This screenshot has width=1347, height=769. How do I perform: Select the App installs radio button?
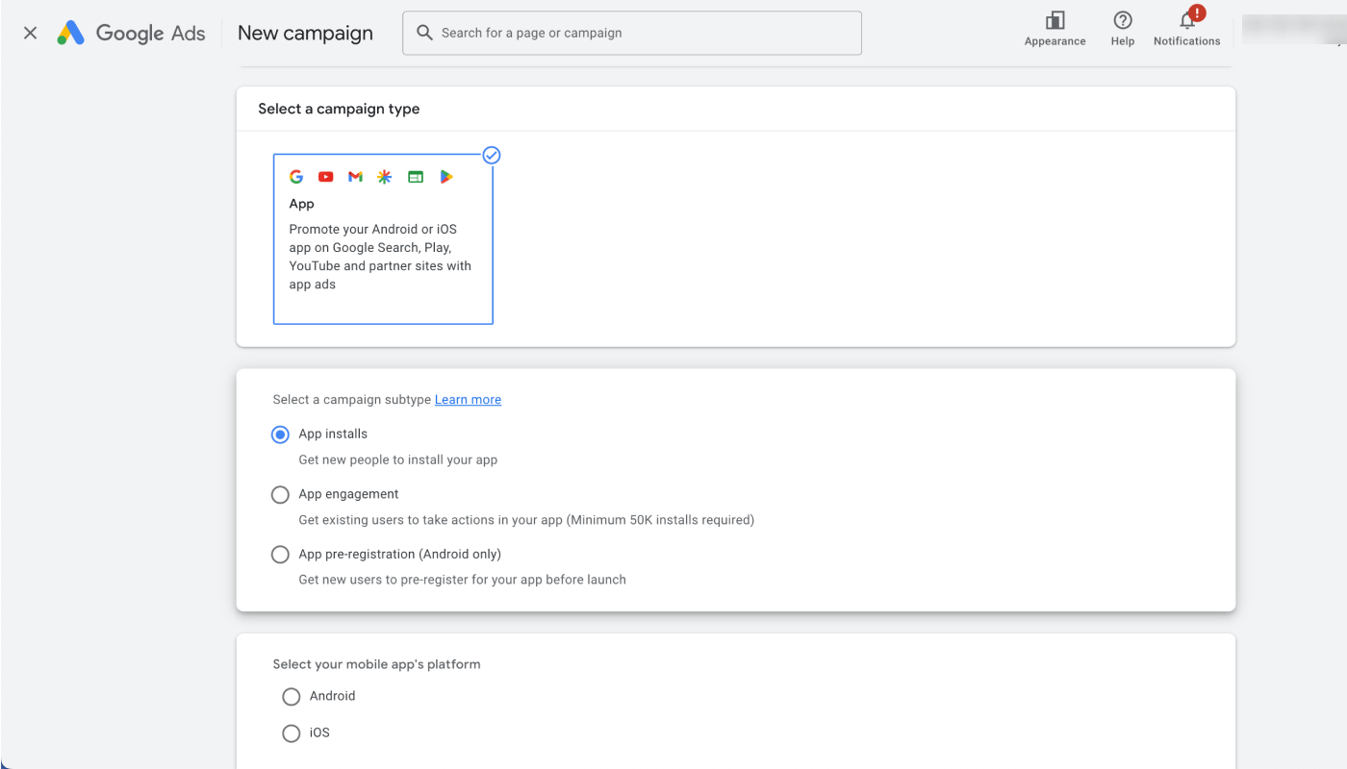tap(280, 434)
